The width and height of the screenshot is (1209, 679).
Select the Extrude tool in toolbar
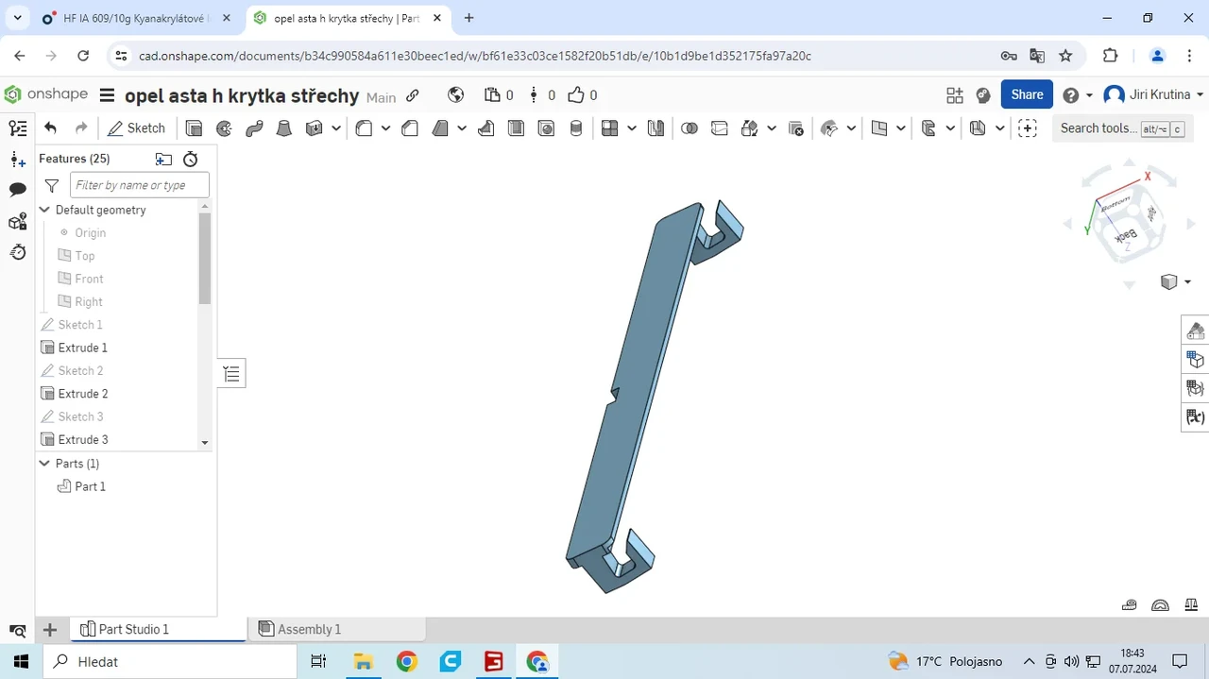[x=194, y=128]
